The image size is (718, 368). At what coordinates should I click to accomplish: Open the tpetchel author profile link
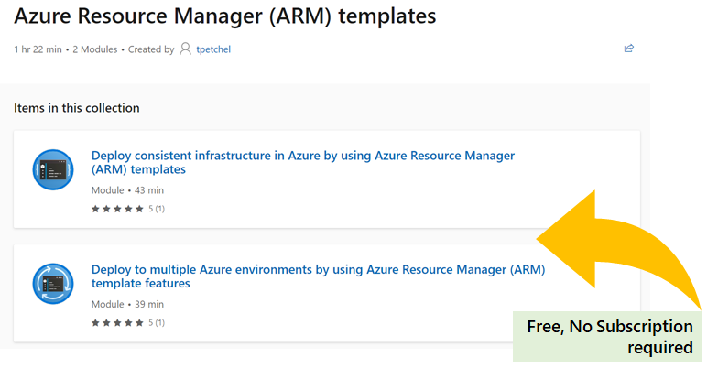coord(213,49)
